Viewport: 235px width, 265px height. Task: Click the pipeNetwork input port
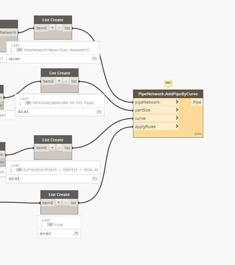[156, 102]
